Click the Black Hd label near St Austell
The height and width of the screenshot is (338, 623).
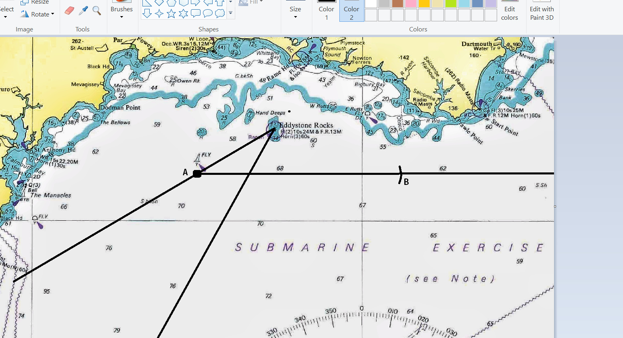coord(98,66)
